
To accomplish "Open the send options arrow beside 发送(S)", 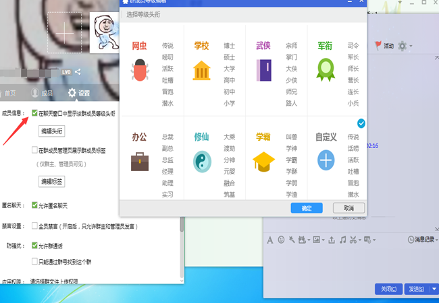I will tap(434, 289).
